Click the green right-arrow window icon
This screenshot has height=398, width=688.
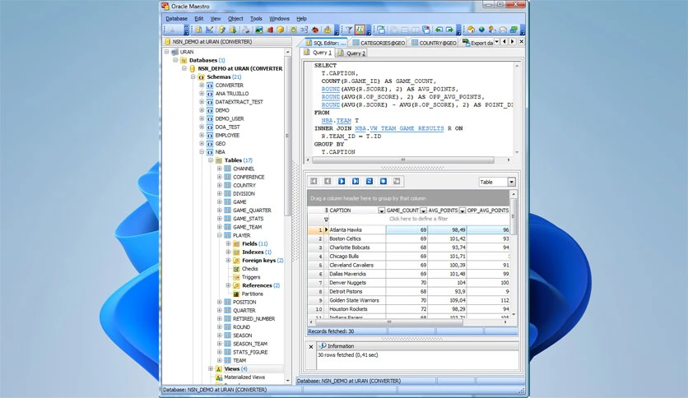click(449, 30)
